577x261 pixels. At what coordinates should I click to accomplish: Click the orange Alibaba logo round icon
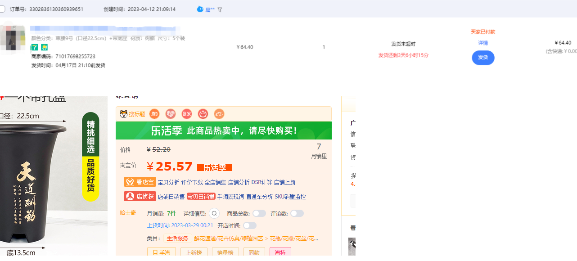click(219, 114)
